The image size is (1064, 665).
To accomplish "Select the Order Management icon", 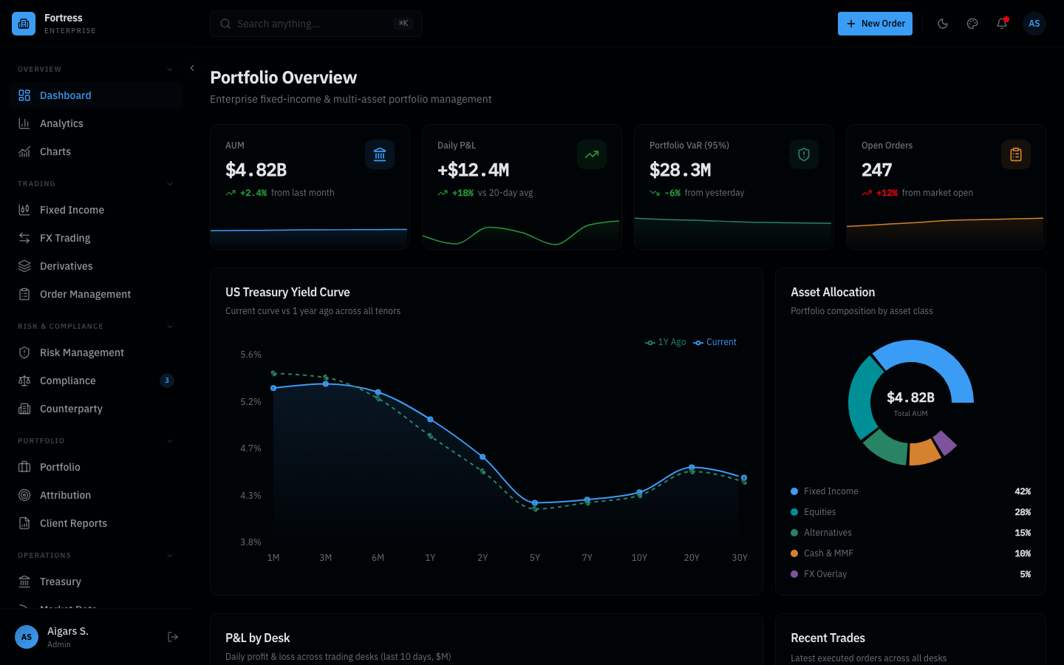I will (x=24, y=294).
